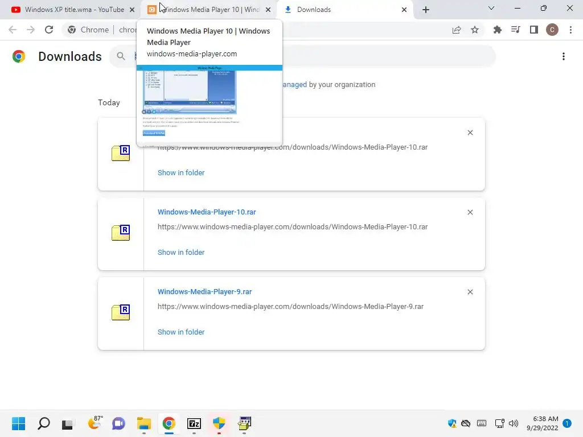Open a new tab with the plus button
Viewport: 583px width, 437px height.
click(426, 10)
